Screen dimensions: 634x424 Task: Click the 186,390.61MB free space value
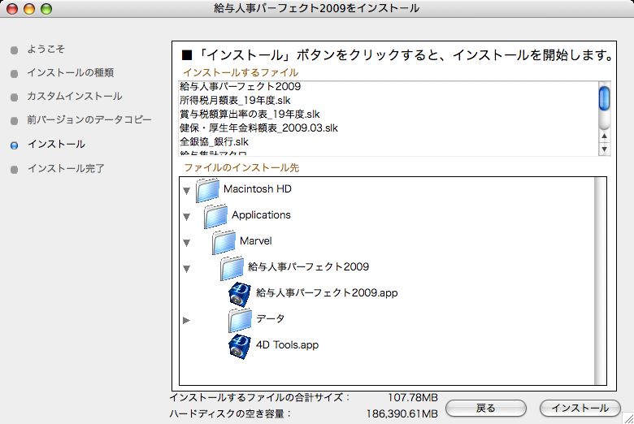tap(402, 414)
